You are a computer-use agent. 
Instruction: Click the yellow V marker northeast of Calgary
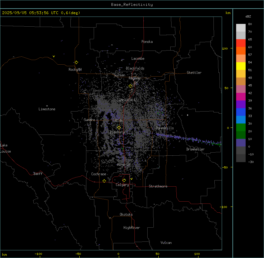(x=131, y=179)
